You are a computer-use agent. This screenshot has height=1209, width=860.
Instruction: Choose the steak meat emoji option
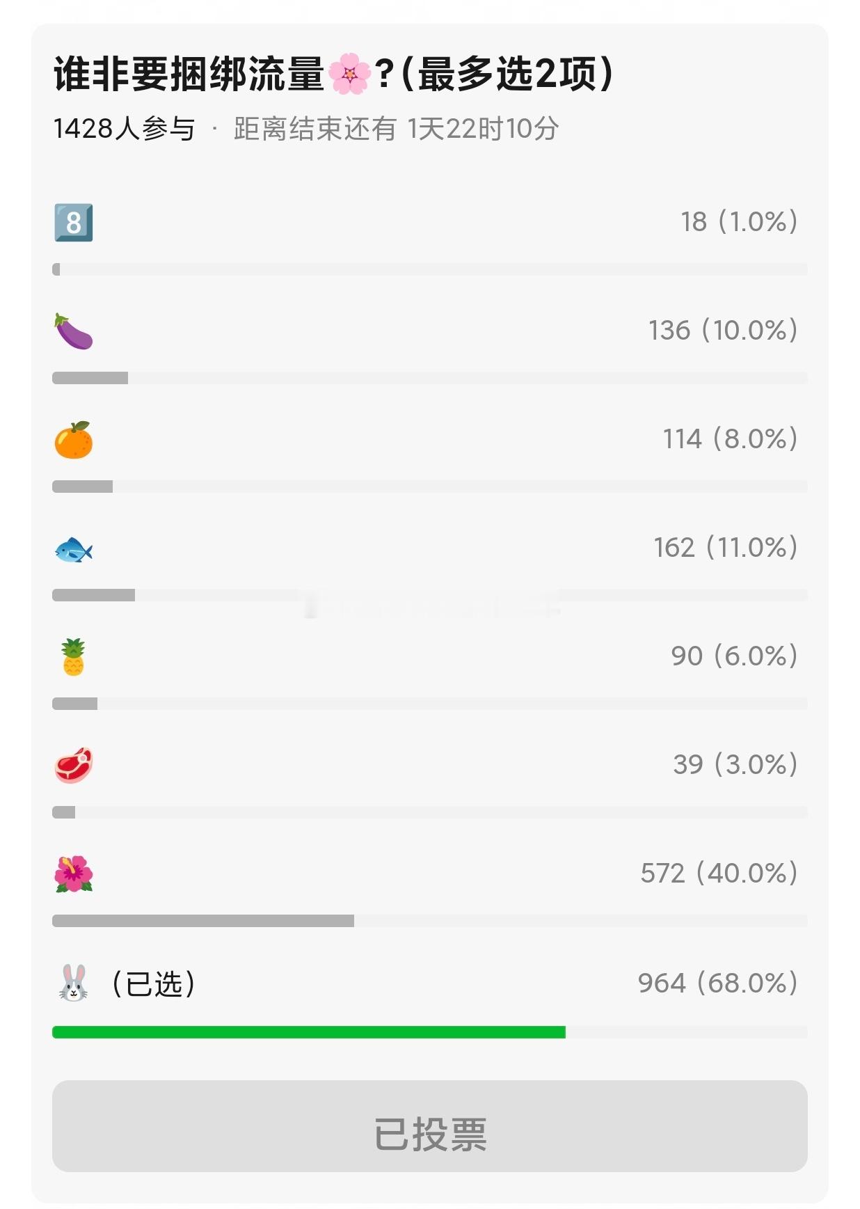[74, 766]
